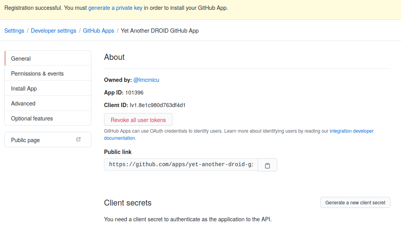Open the owner profile @lmcmicu
Screen dimensions: 401x226
click(x=146, y=80)
